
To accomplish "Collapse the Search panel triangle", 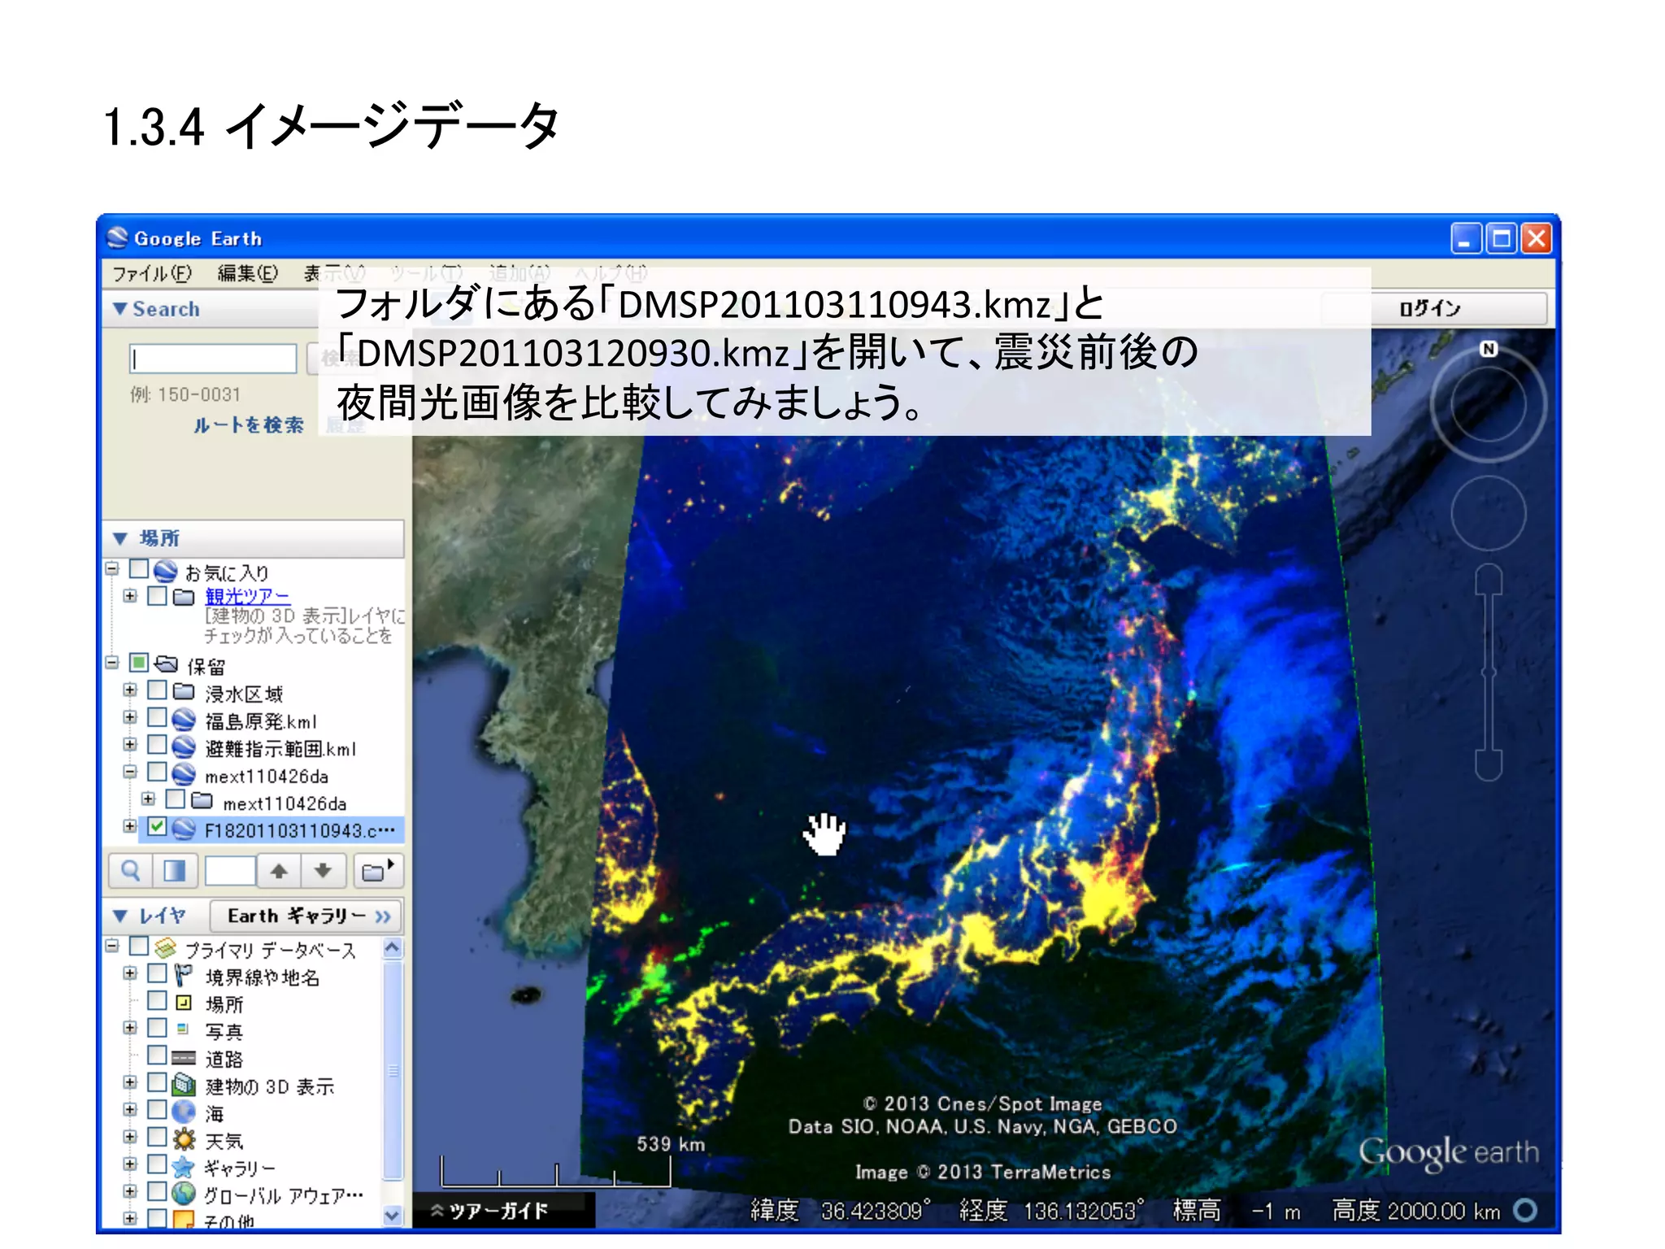I will point(120,309).
